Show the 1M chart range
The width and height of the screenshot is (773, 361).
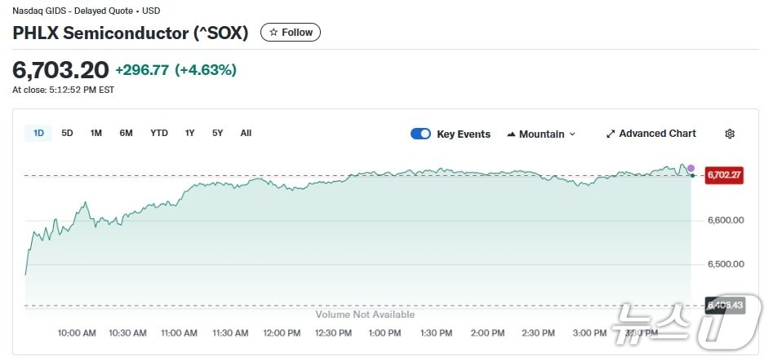click(x=96, y=133)
